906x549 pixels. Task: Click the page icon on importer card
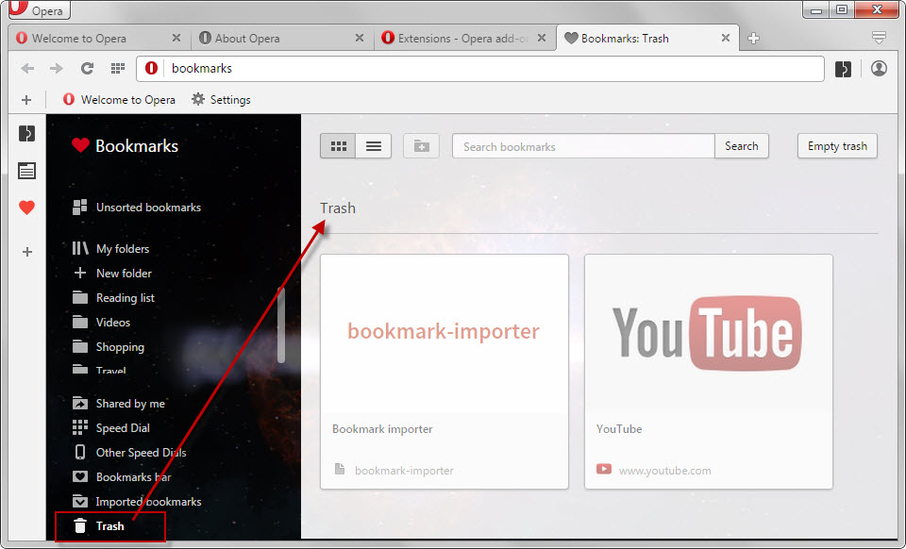pyautogui.click(x=340, y=469)
